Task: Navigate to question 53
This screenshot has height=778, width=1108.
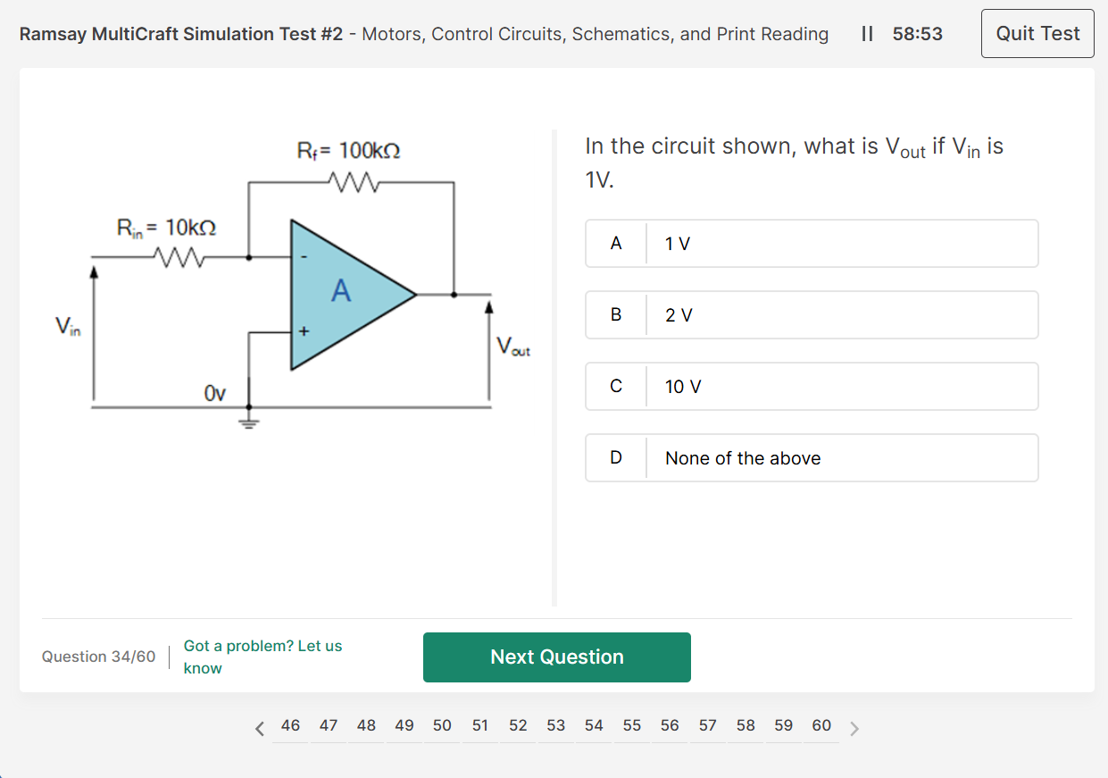Action: [556, 726]
